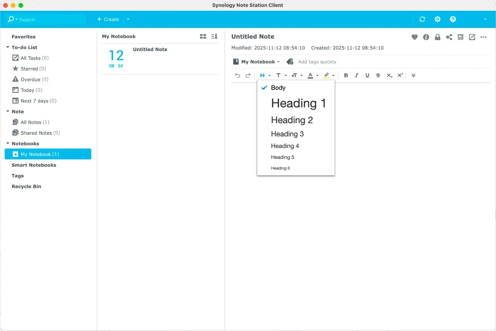Mark note as favorite with heart icon
Screen dimensions: 496x331
[x=414, y=37]
